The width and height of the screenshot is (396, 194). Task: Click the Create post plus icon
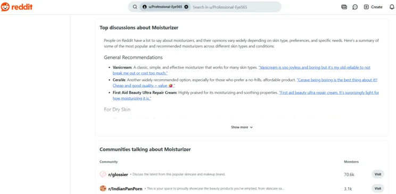click(366, 7)
